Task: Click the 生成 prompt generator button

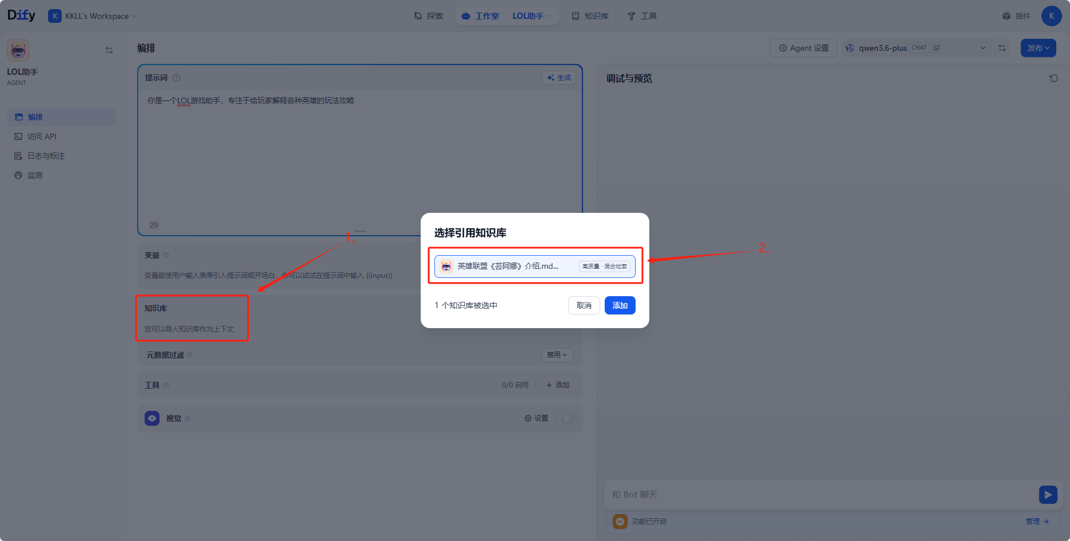Action: 558,78
